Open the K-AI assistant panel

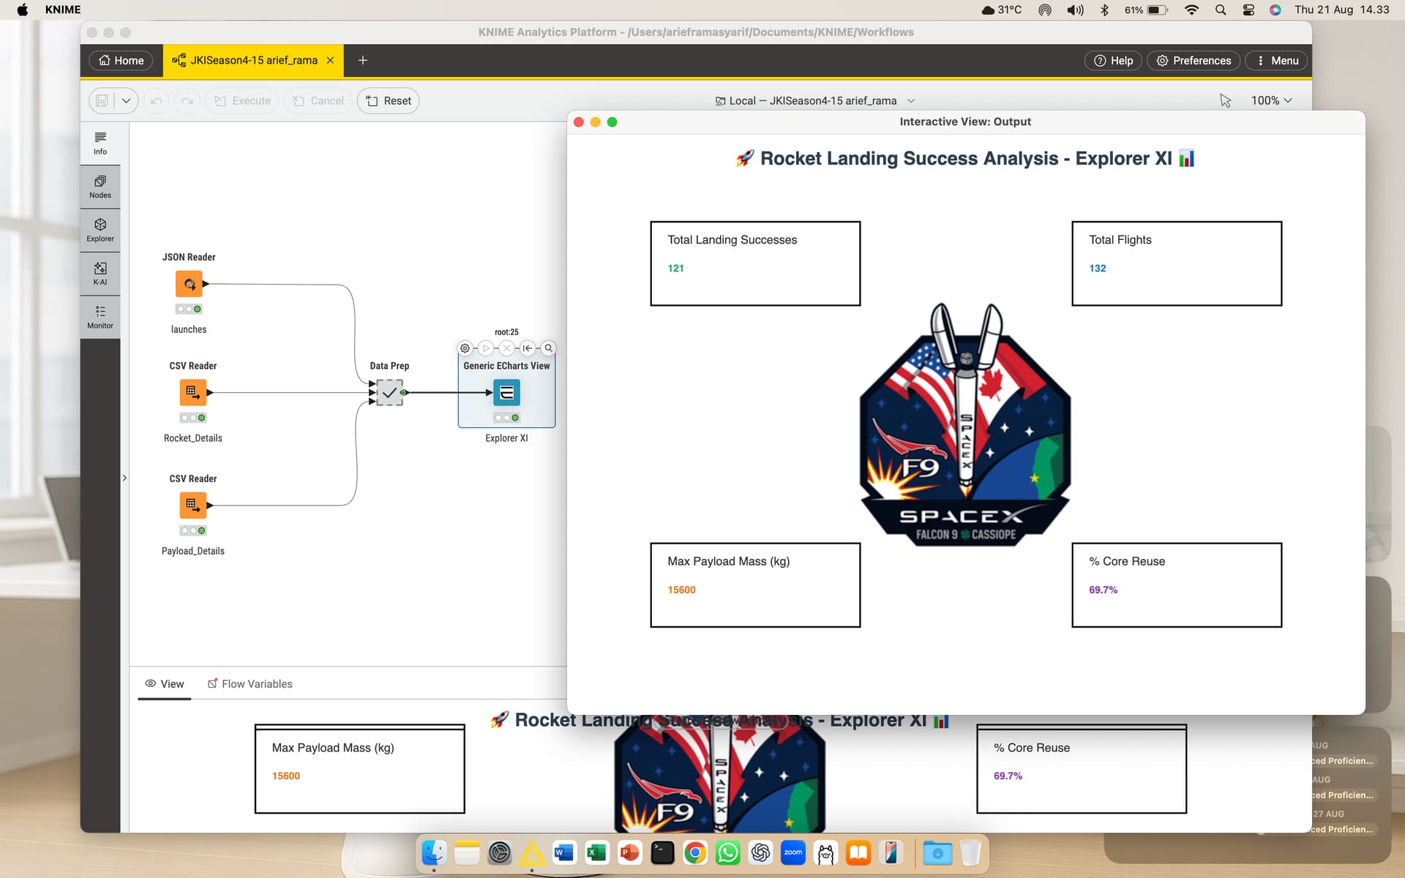point(100,274)
